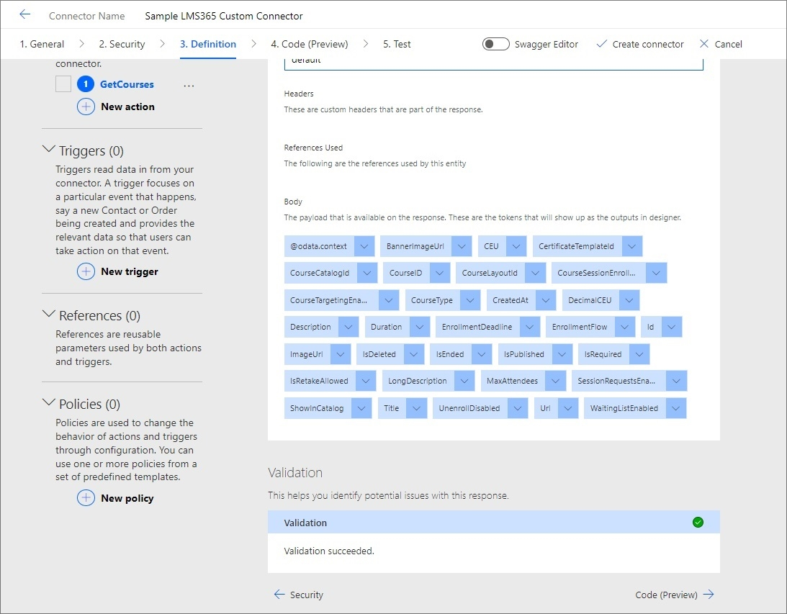Click the back arrow beside Connector Name

point(25,14)
